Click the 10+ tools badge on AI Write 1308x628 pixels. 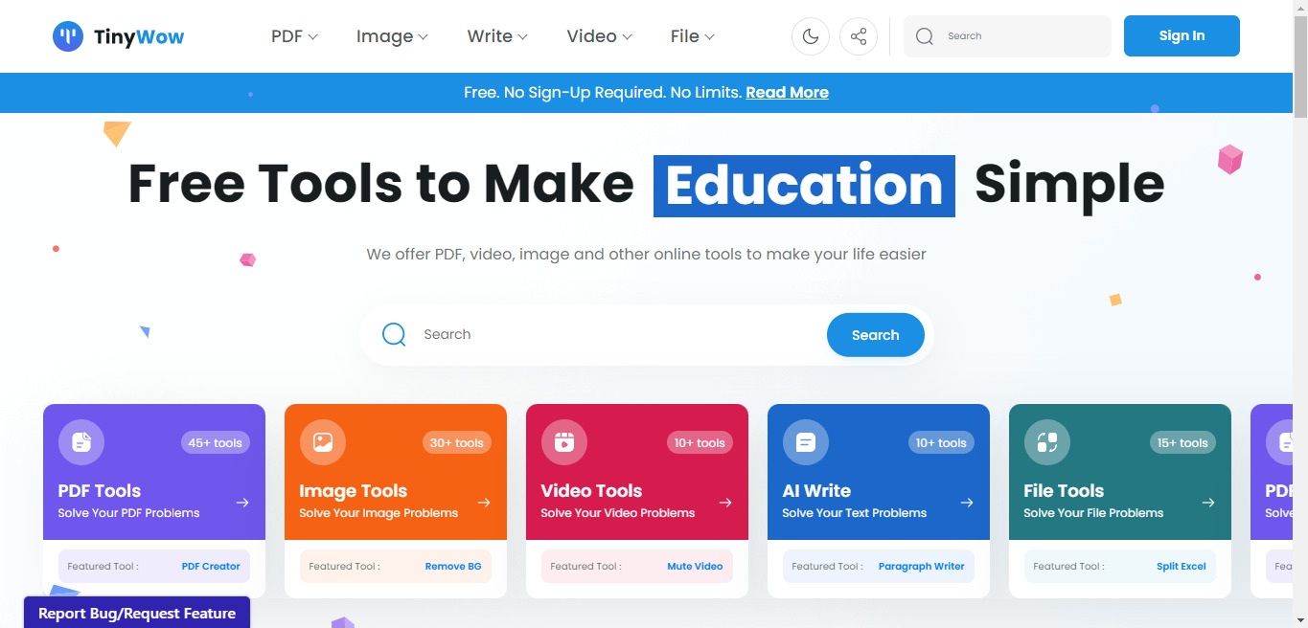click(x=941, y=442)
